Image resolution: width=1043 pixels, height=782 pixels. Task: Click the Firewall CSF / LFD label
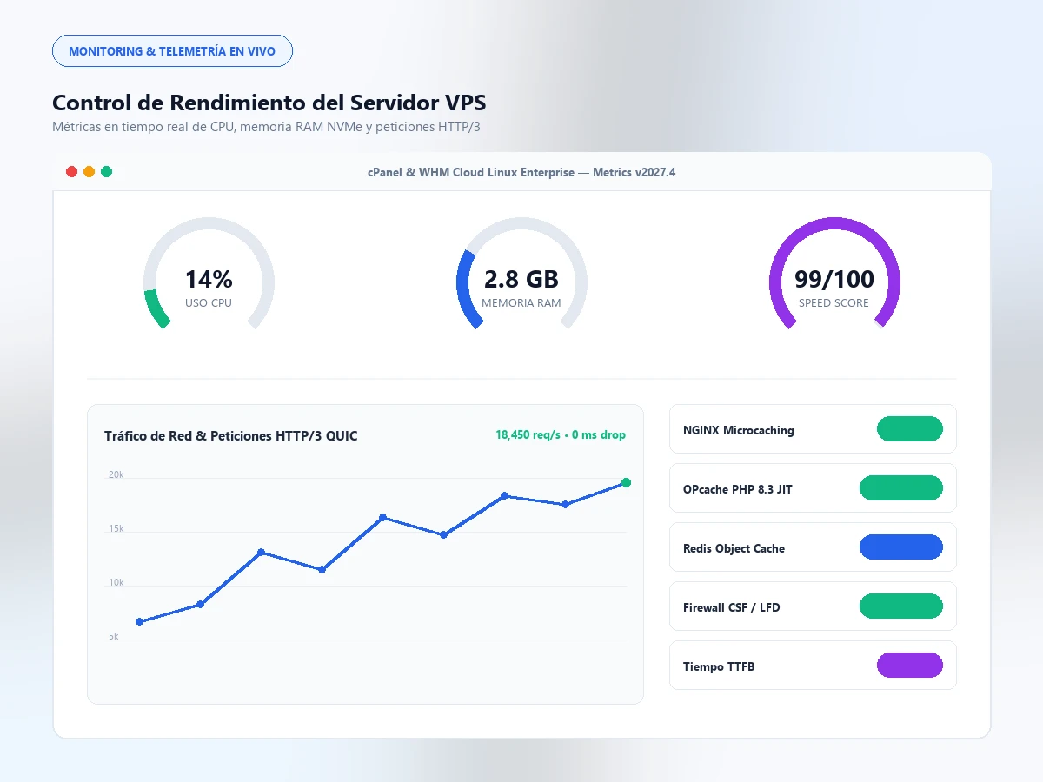point(732,607)
